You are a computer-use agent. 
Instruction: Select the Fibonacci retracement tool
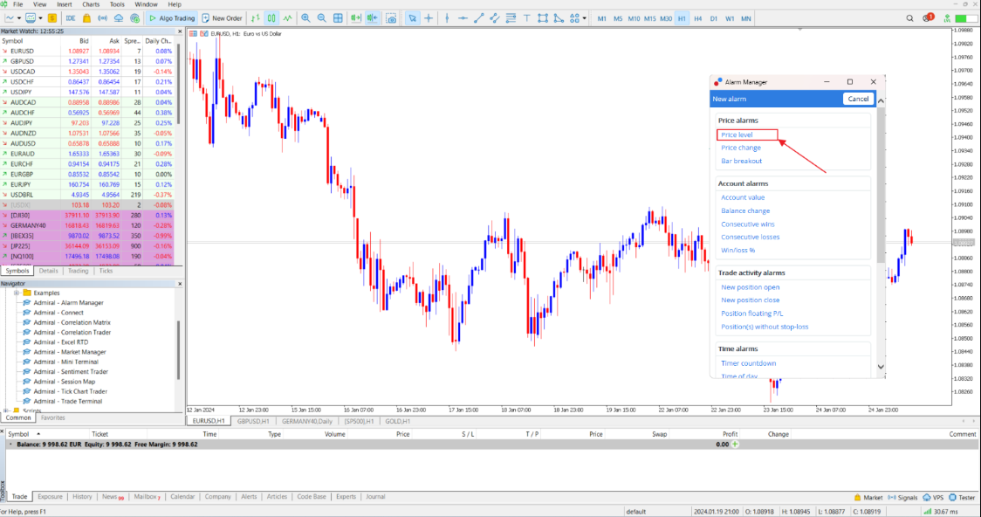click(x=511, y=18)
